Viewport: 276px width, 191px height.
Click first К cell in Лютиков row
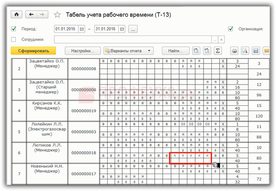coord(175,155)
